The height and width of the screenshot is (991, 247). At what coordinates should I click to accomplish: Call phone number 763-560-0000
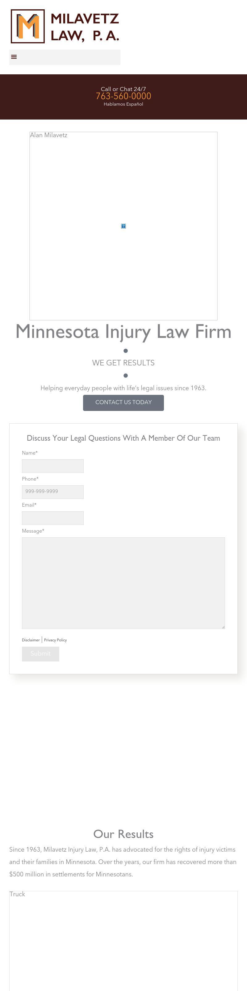[x=124, y=96]
